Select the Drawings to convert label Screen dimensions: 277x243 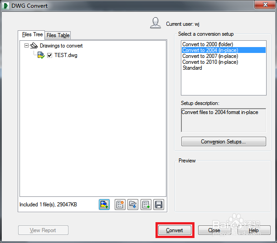point(61,46)
